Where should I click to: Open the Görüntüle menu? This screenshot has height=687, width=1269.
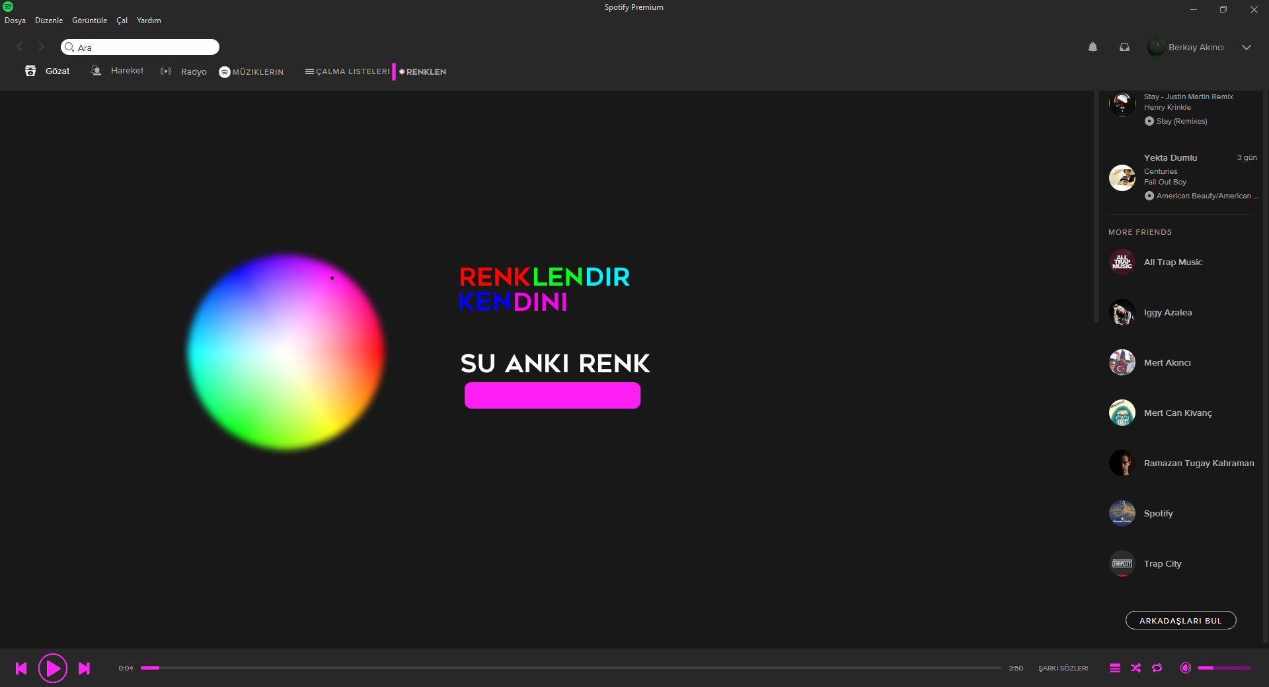point(89,20)
